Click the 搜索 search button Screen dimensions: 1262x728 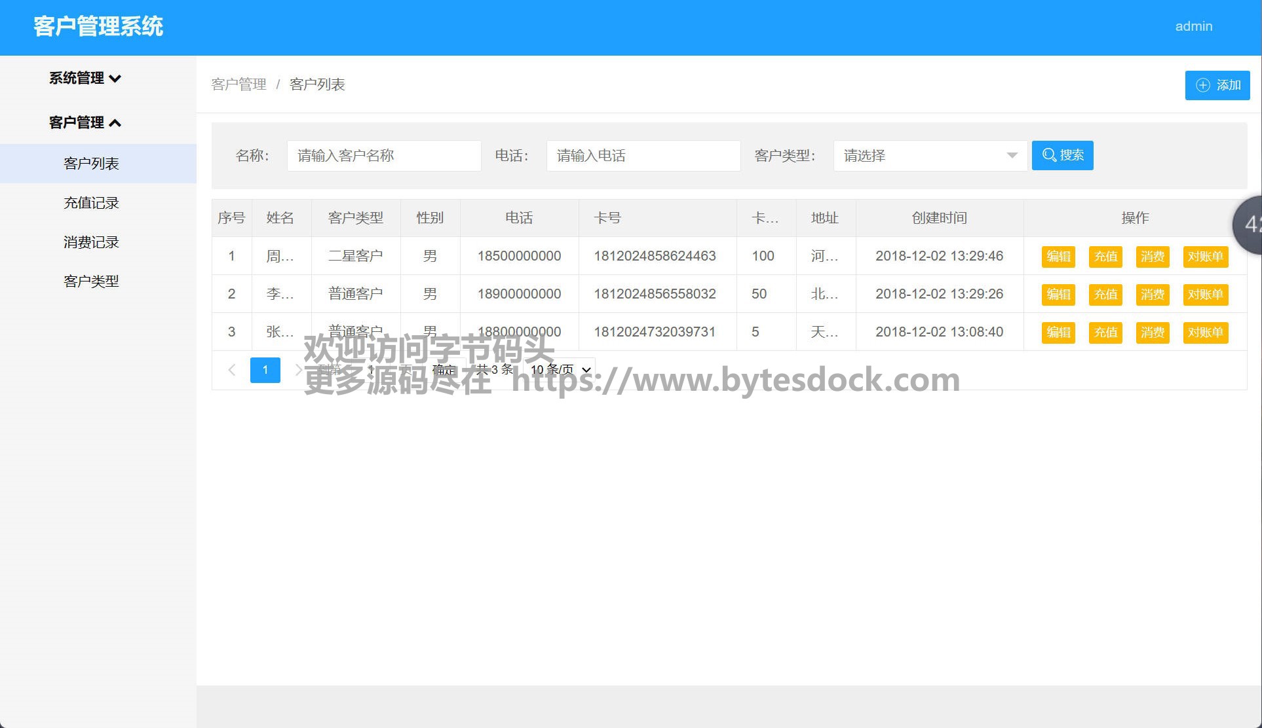point(1062,155)
